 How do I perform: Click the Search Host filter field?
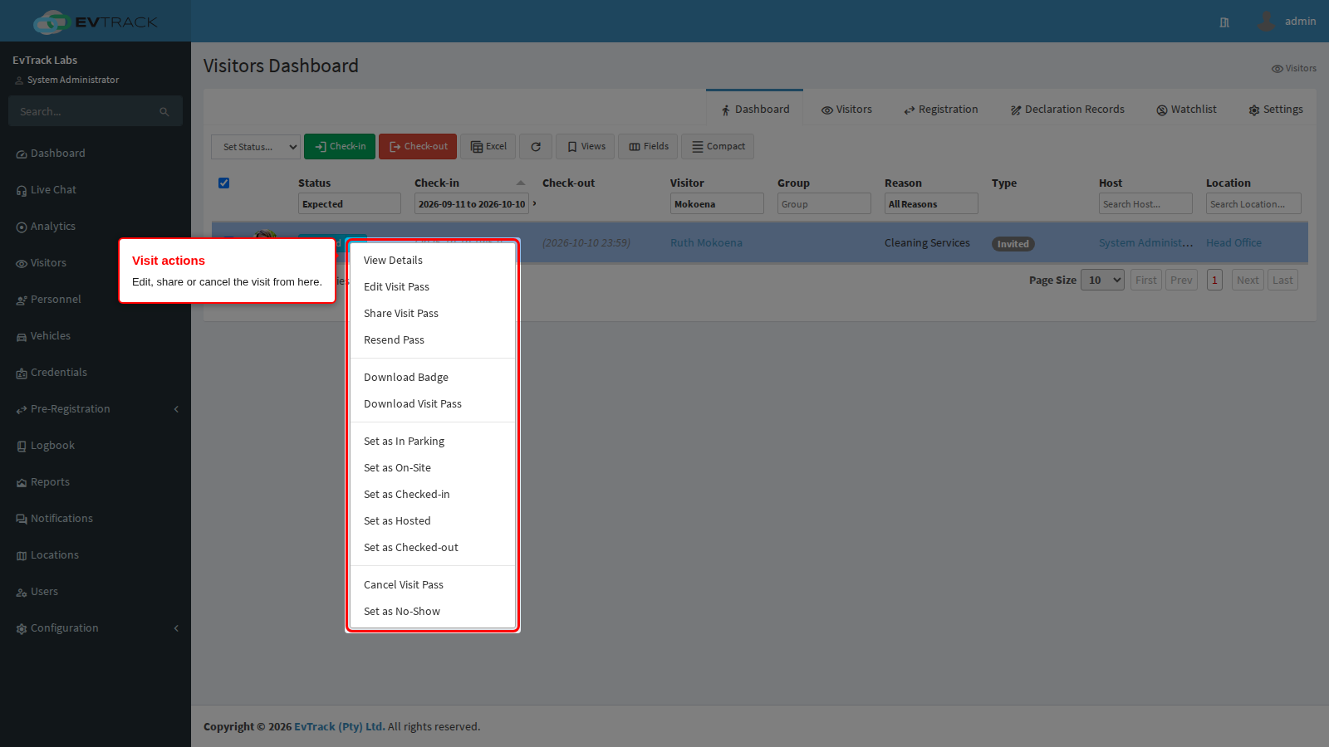[1145, 204]
